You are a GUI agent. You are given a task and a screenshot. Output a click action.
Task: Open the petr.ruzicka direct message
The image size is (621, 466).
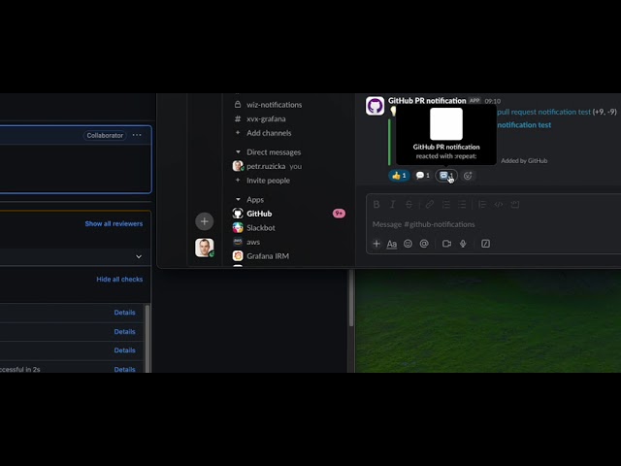click(268, 166)
